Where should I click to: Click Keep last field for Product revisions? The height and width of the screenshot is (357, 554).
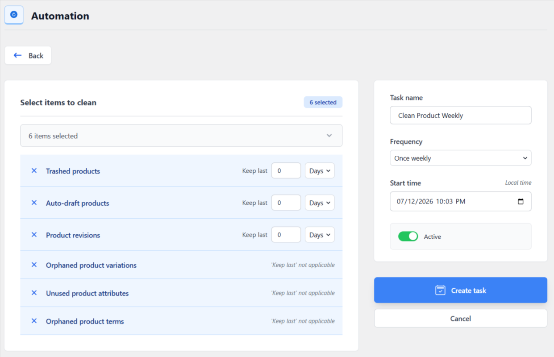coord(286,235)
